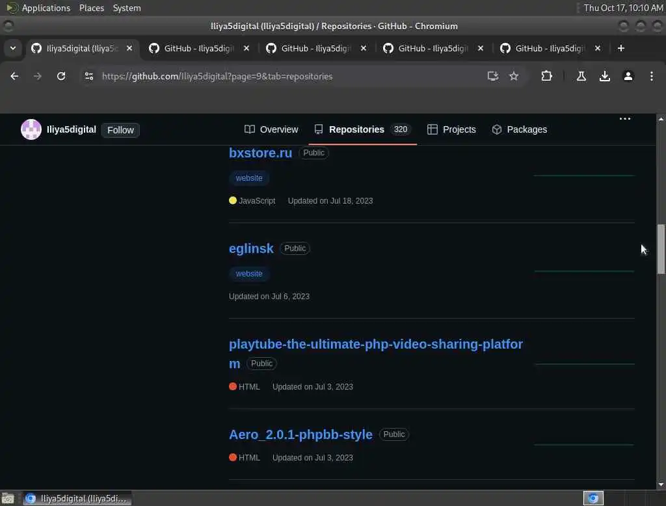Open the Extensions puzzle icon
Screen dimensions: 666x506
tap(546, 76)
